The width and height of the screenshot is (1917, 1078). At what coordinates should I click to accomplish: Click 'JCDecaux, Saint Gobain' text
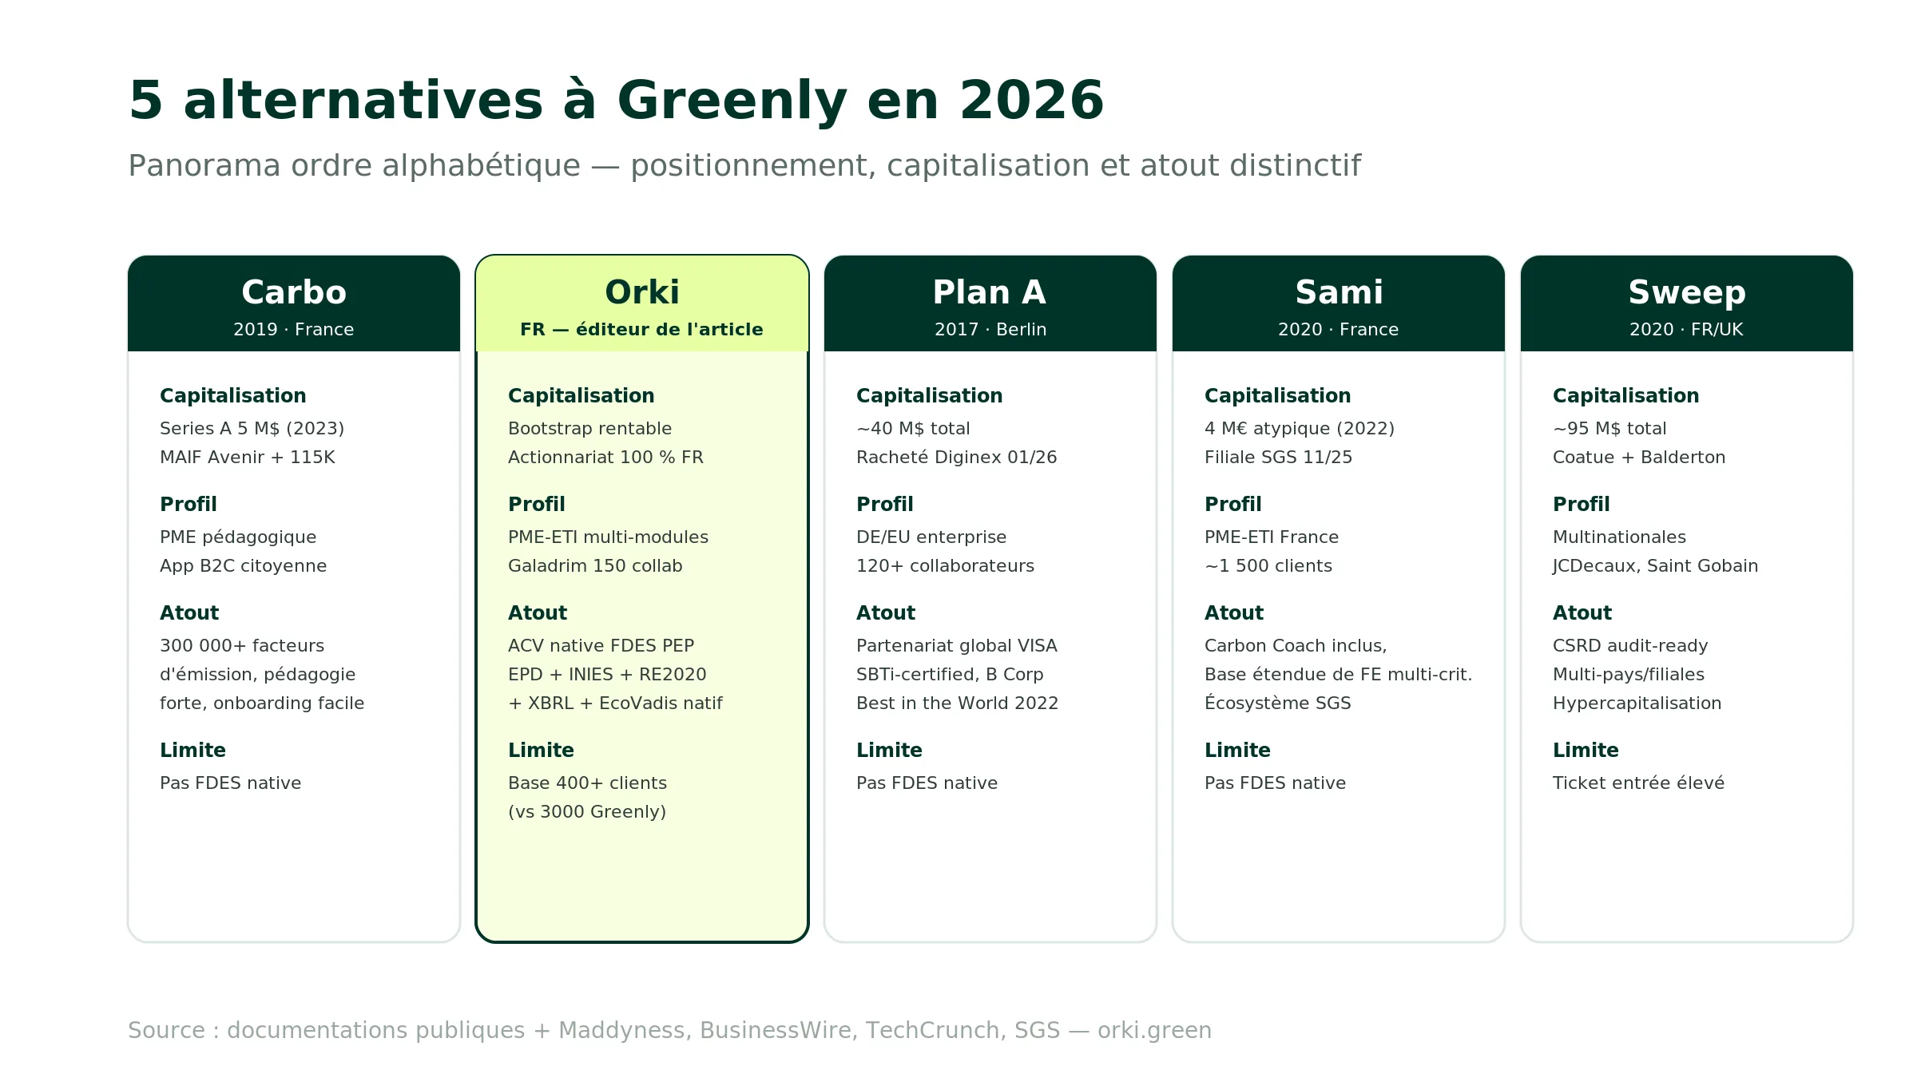1656,566
